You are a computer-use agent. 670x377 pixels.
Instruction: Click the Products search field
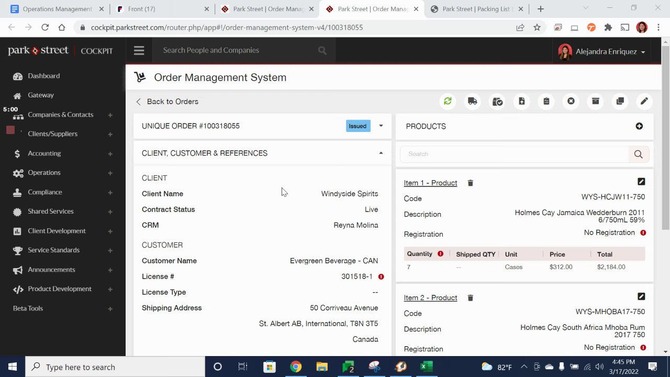pos(515,154)
